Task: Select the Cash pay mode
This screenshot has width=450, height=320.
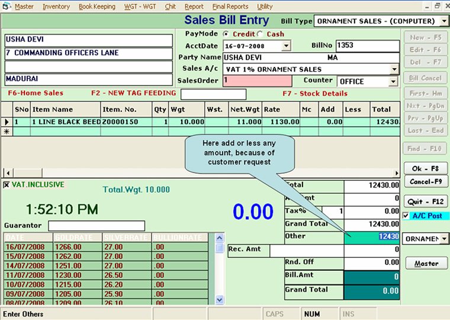Action: pyautogui.click(x=261, y=34)
